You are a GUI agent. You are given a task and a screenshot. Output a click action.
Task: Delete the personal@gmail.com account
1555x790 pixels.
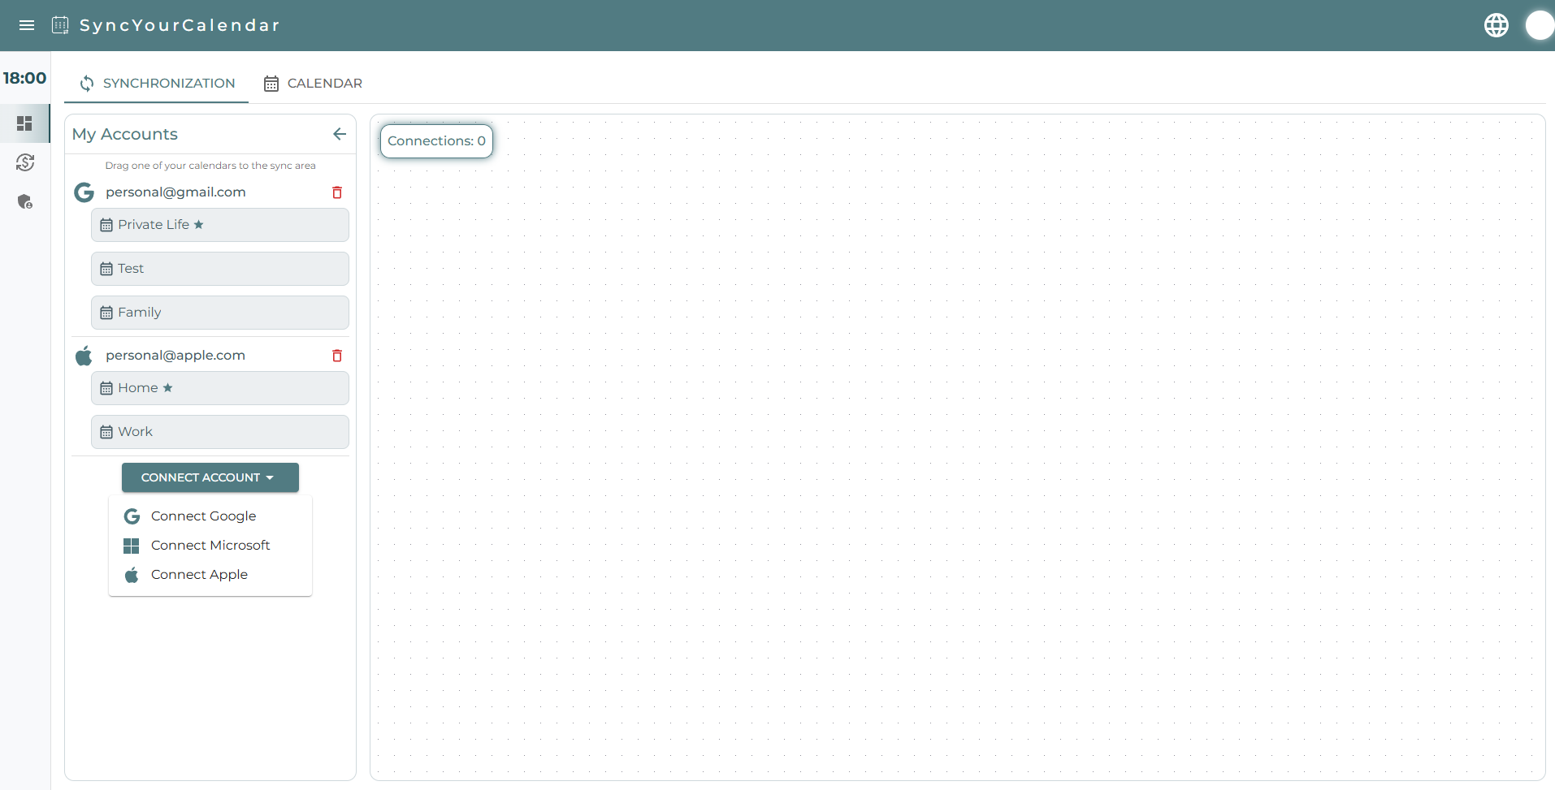(x=337, y=192)
